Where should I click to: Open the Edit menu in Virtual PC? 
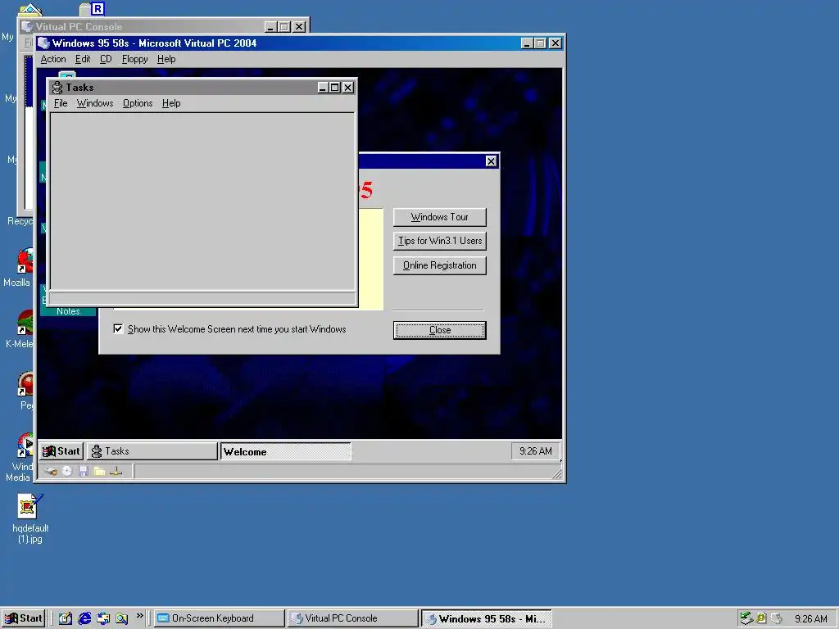coord(83,59)
